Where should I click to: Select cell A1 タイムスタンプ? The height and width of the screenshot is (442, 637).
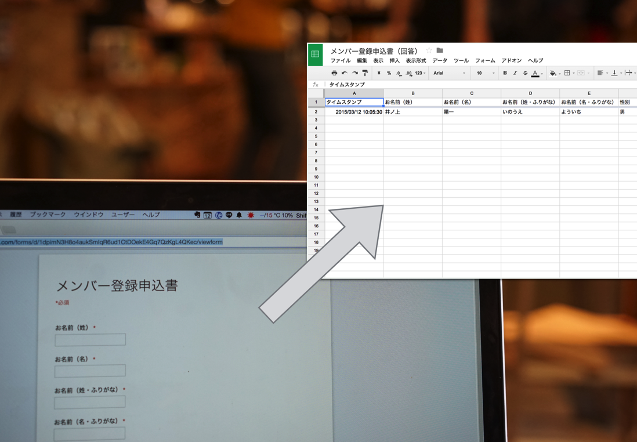pos(354,102)
